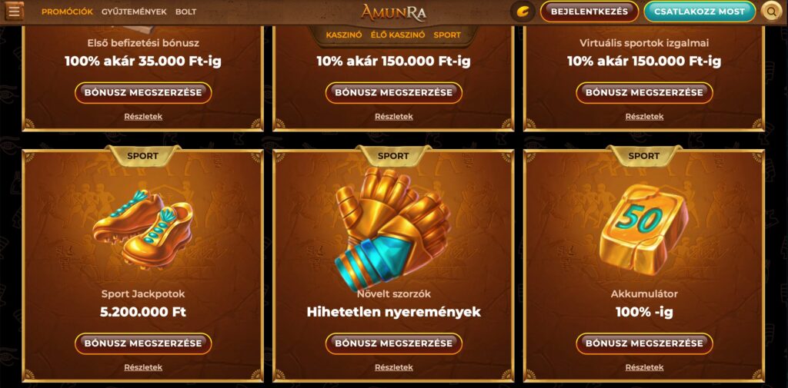Switch to the Kaszinó tab

tap(344, 35)
